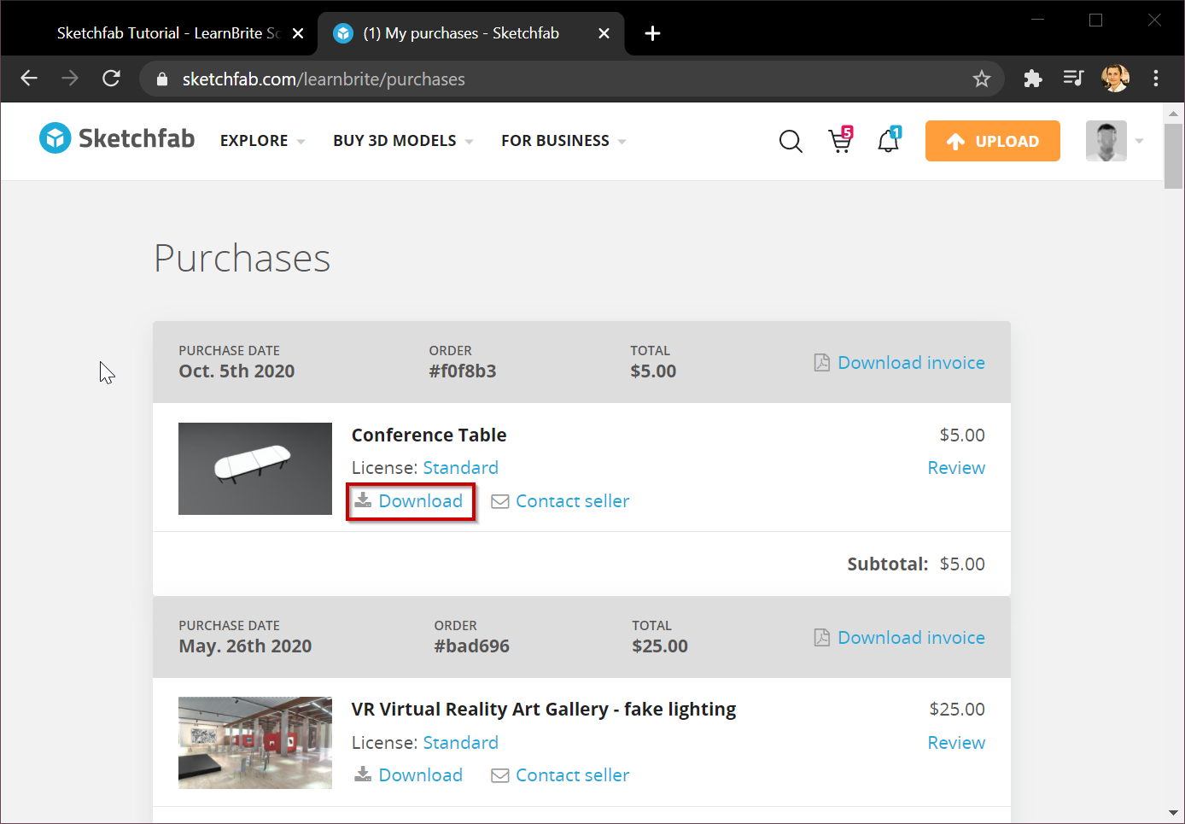Viewport: 1185px width, 824px height.
Task: Click the Purchases page heading
Action: click(x=242, y=258)
